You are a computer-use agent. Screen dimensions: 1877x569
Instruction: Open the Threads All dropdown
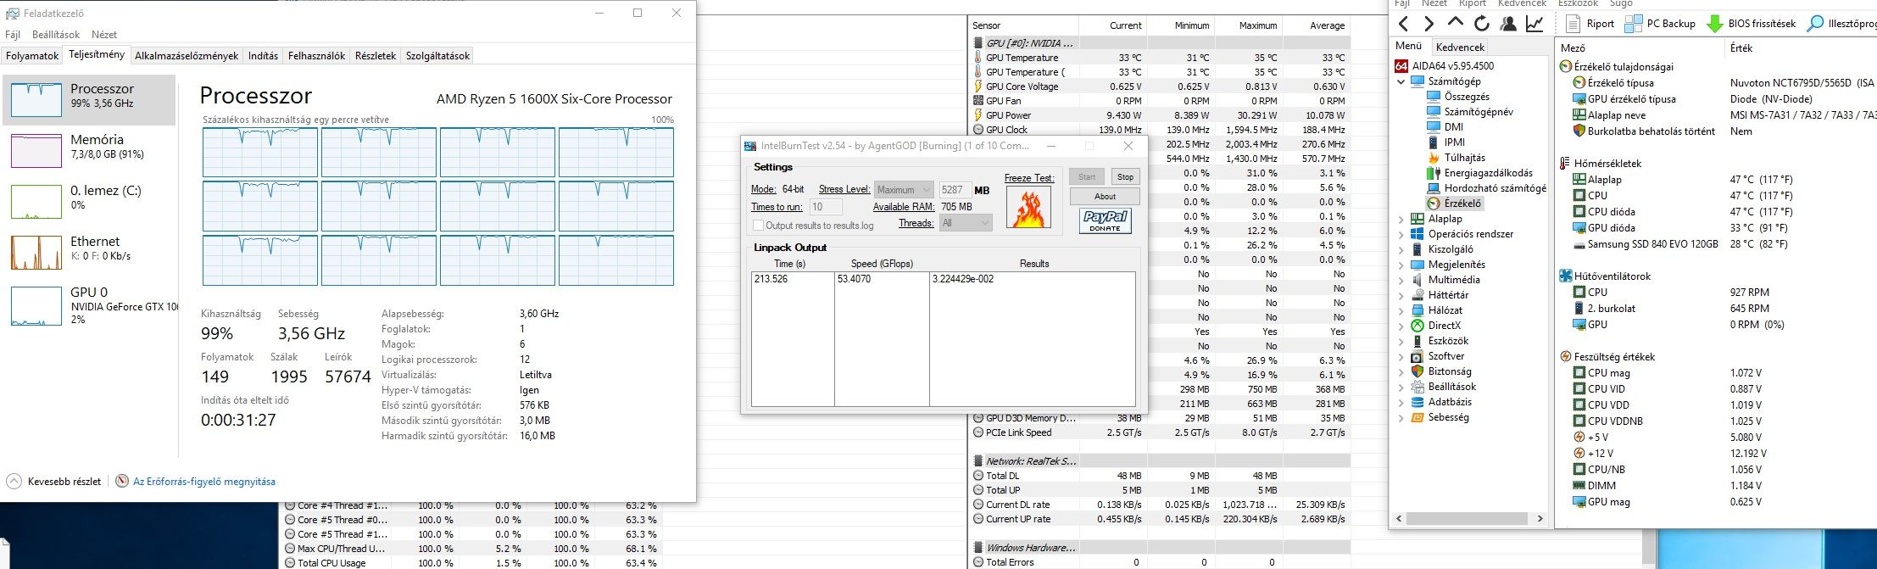pos(965,223)
